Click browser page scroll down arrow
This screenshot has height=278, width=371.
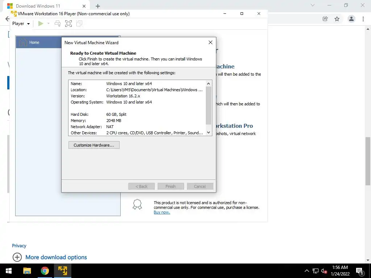pyautogui.click(x=368, y=260)
